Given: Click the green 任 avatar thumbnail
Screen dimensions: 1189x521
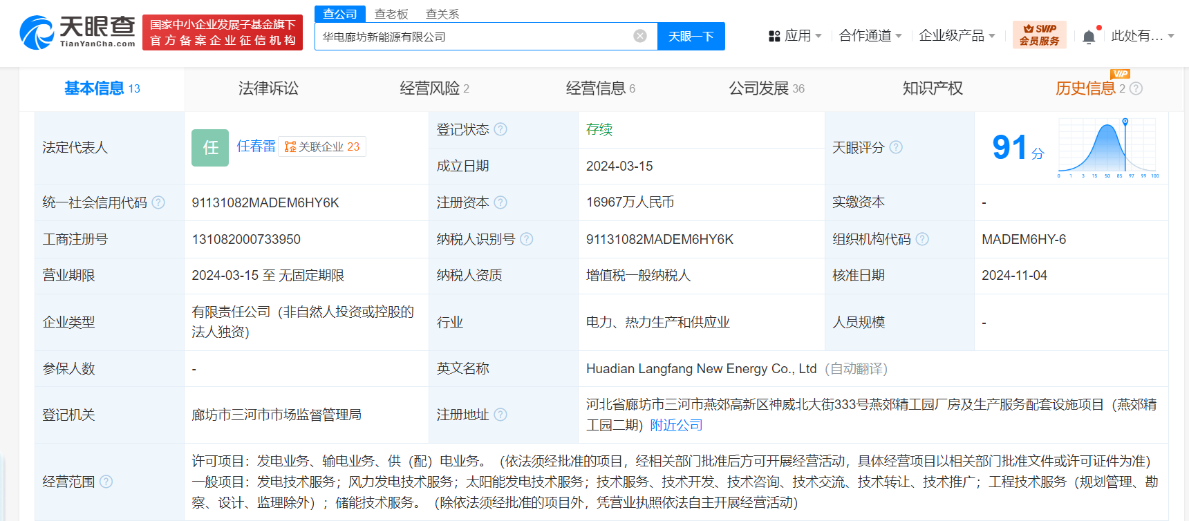Looking at the screenshot, I should click(x=210, y=147).
